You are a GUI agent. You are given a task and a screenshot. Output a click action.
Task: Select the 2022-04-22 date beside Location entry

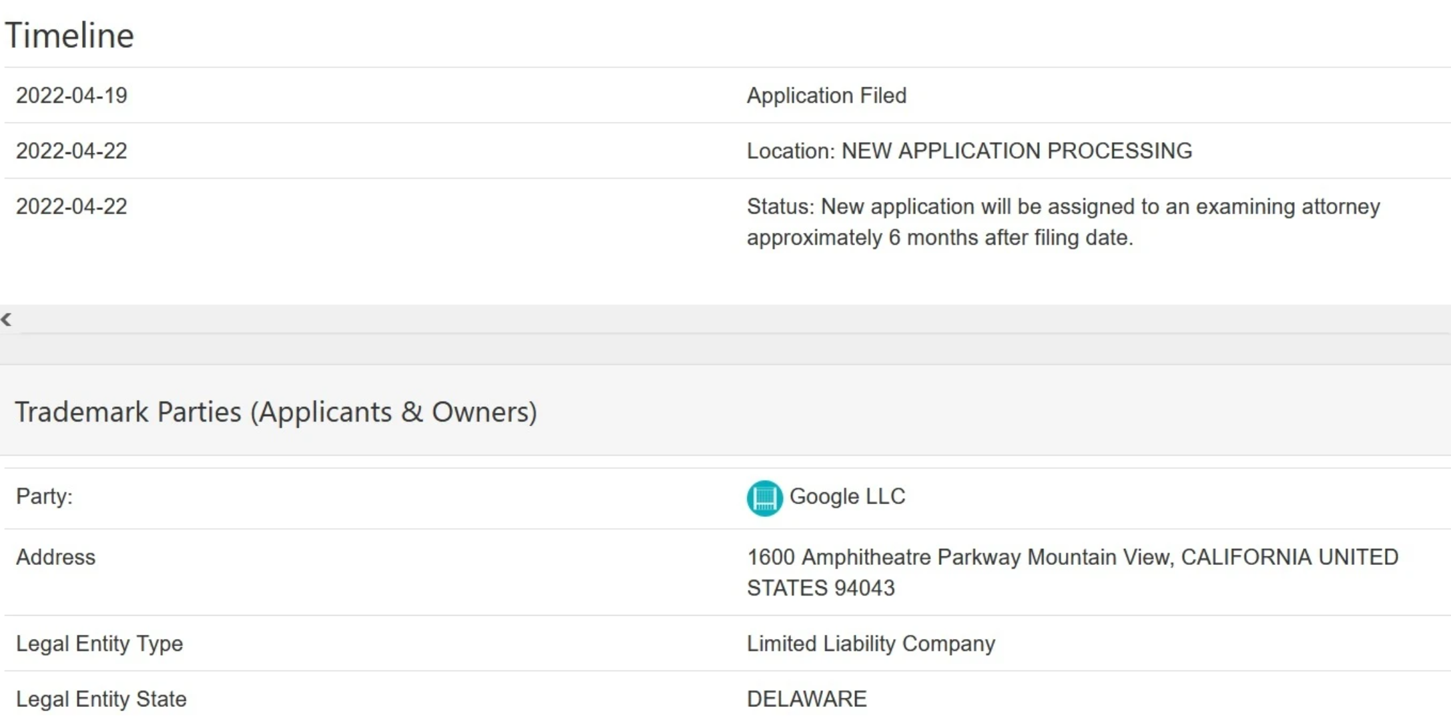pos(71,151)
